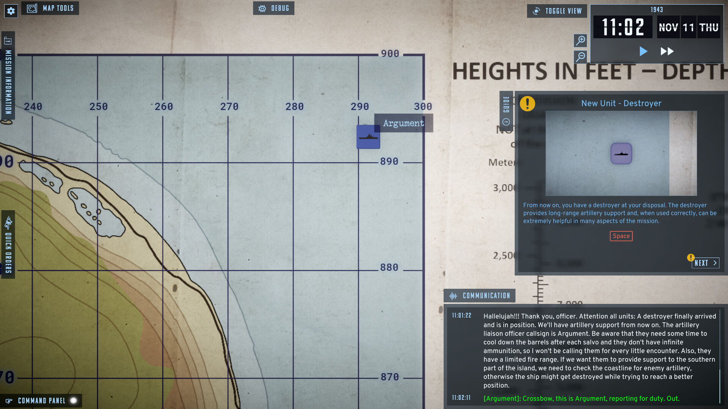Zoom out using the magnifier minus icon
Viewport: 728px width, 409px height.
[580, 57]
